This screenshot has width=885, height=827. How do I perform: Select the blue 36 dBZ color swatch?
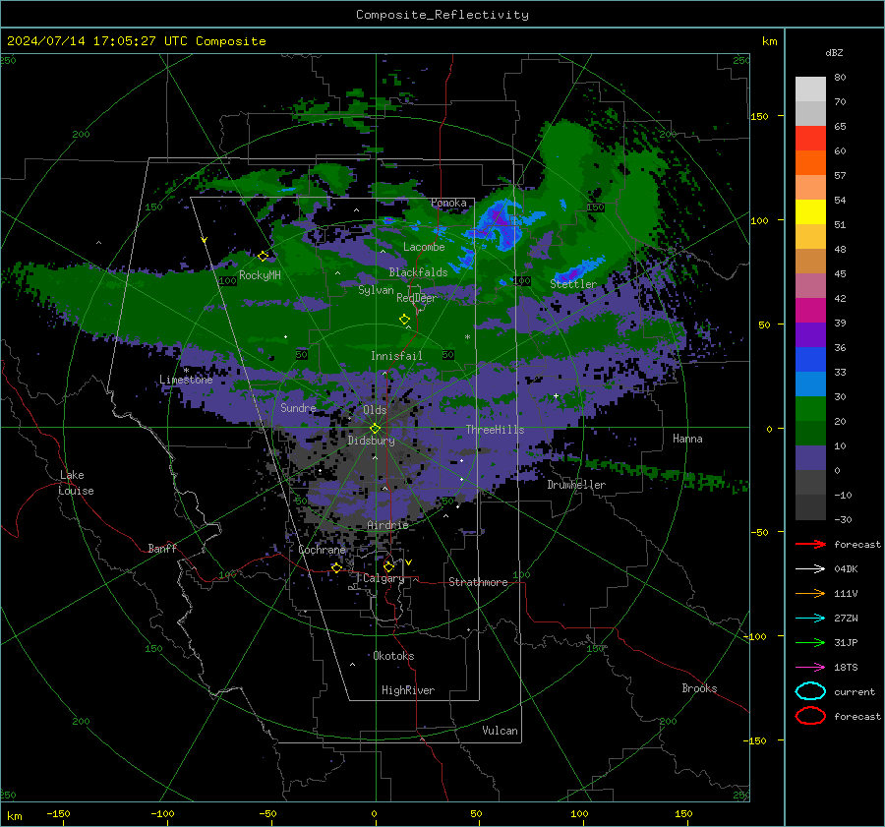pos(810,359)
